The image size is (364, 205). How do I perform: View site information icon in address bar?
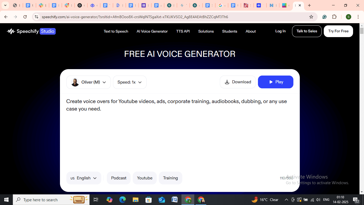(37, 17)
